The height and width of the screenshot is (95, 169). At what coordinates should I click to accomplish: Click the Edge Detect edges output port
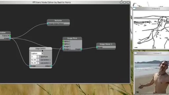pos(51,66)
